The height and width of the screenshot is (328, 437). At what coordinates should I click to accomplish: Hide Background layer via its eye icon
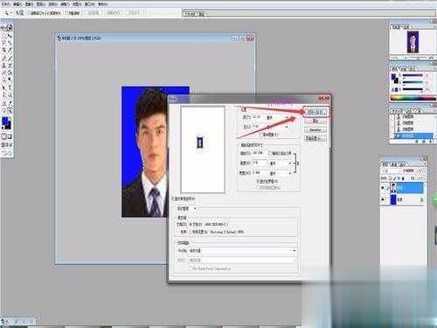[383, 199]
